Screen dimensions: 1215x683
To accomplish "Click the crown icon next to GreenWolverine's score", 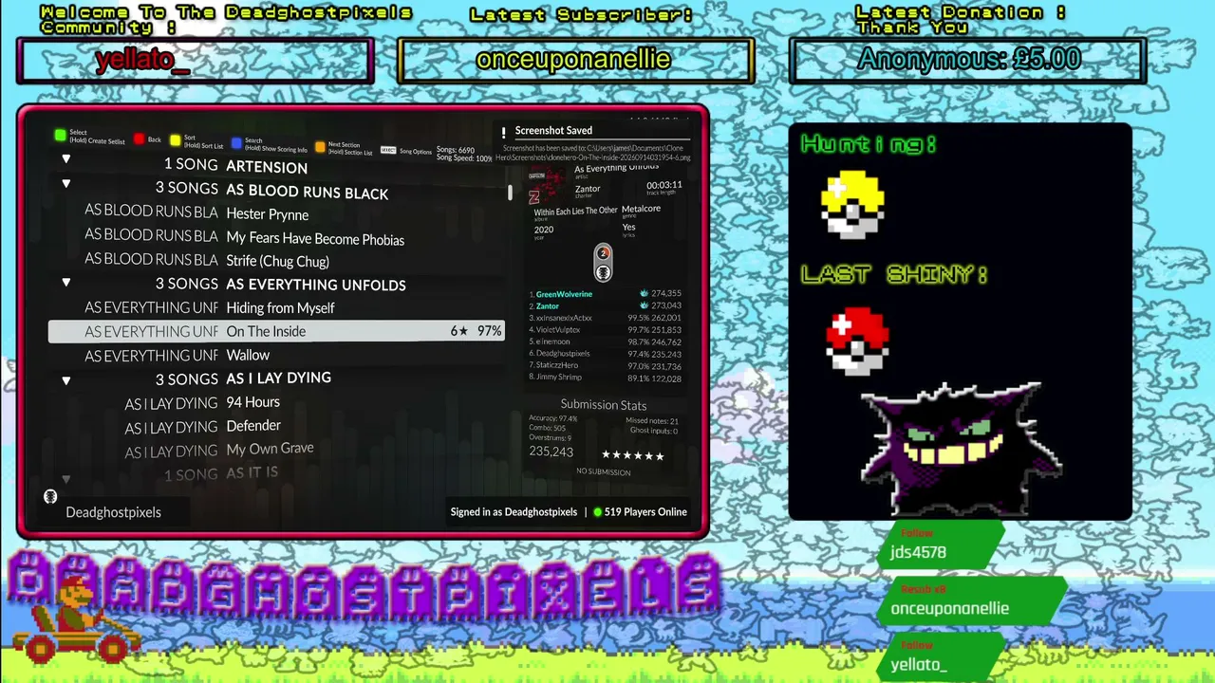I will click(x=644, y=294).
